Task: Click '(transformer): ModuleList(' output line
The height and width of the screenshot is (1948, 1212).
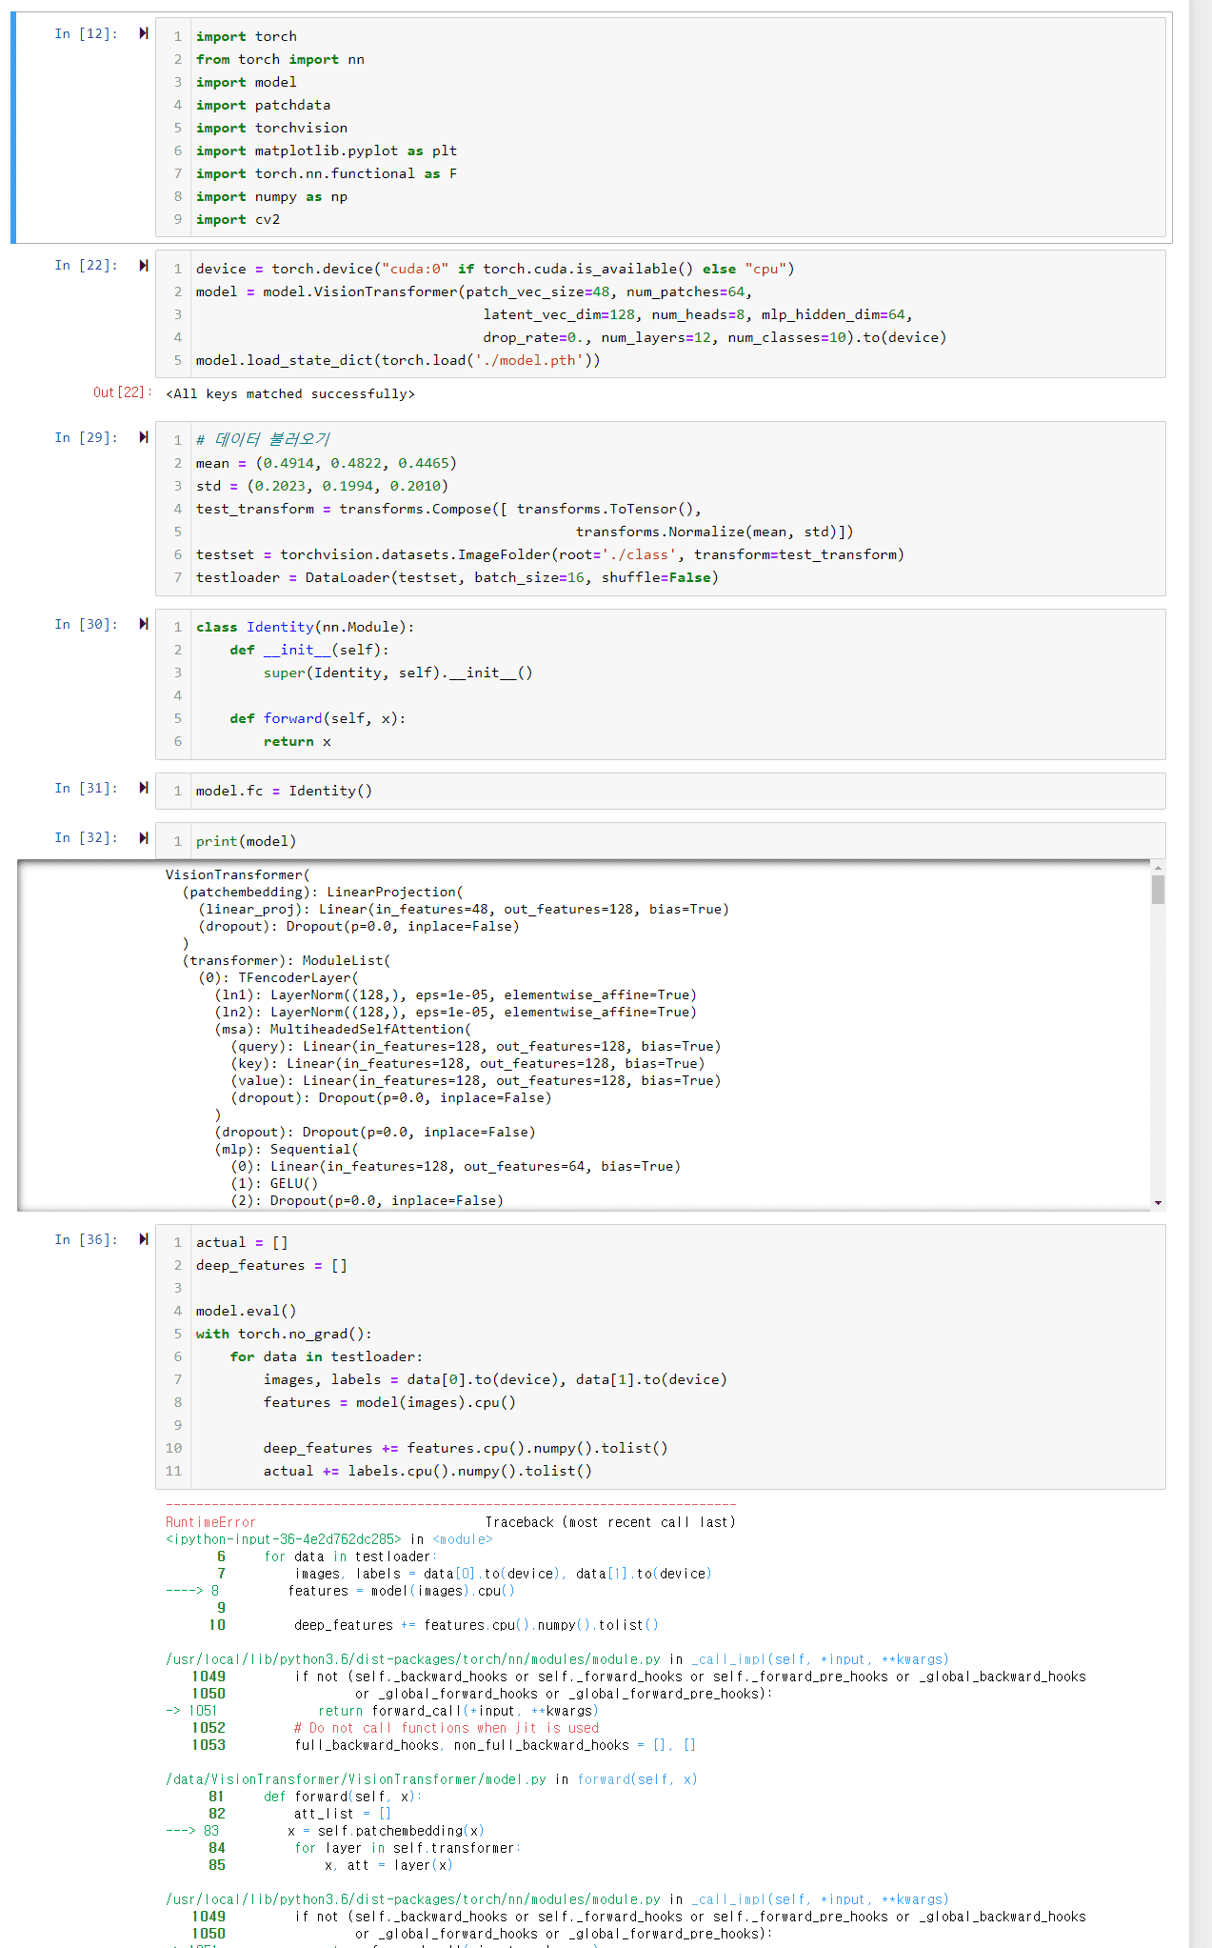Action: click(287, 960)
